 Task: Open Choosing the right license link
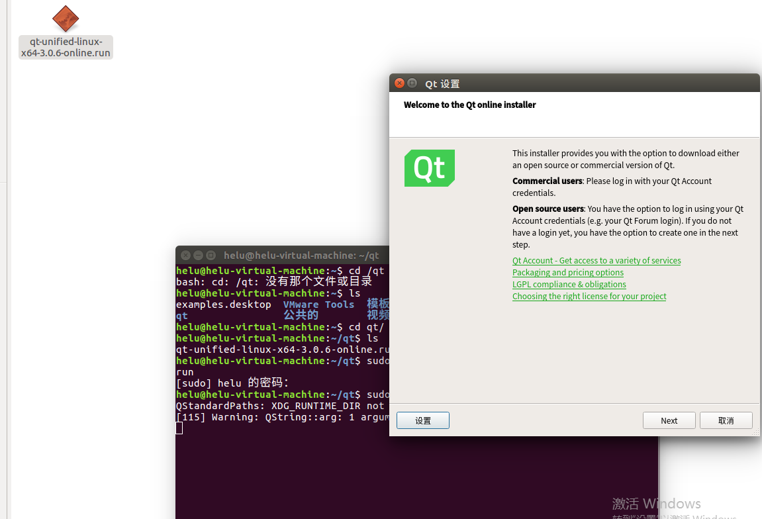click(x=589, y=297)
